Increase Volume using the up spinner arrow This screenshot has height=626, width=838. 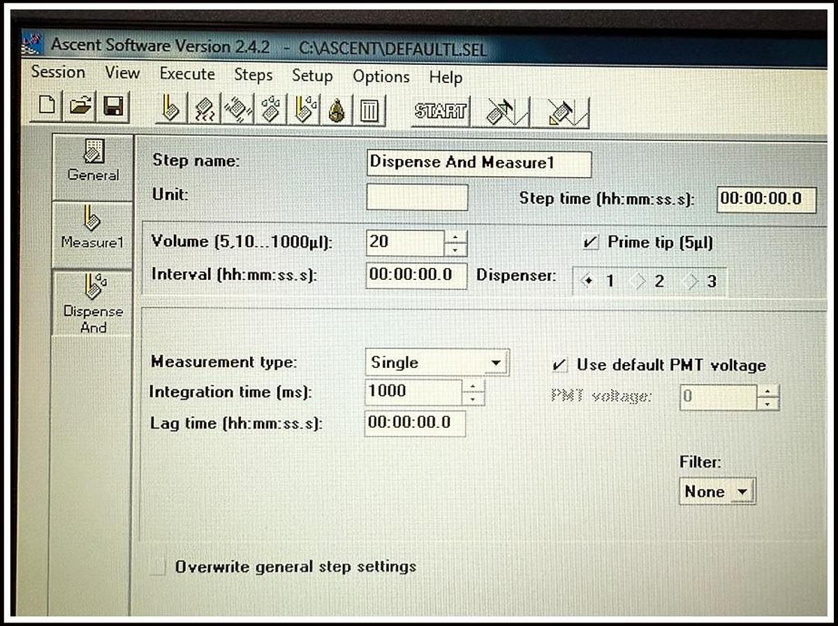point(455,237)
